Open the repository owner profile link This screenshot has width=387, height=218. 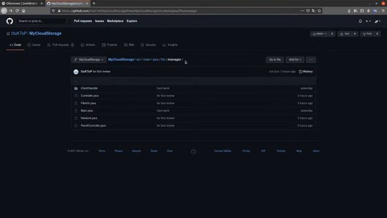[x=19, y=33]
